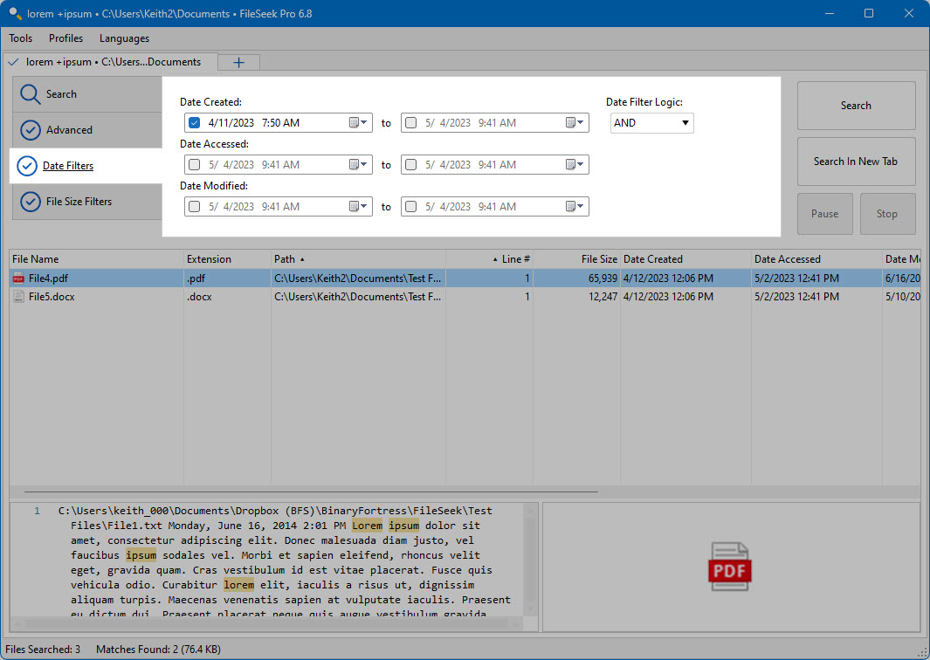The height and width of the screenshot is (660, 930).
Task: Enable the Date Created end date checkbox
Action: [410, 123]
